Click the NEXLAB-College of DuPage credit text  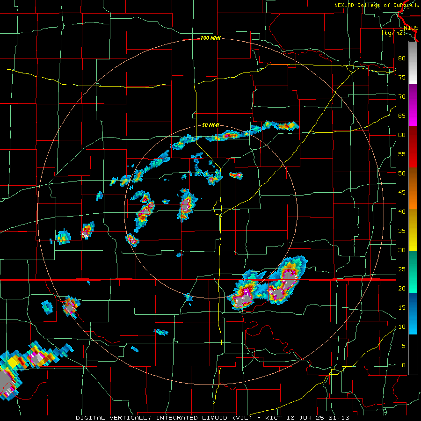pyautogui.click(x=377, y=5)
